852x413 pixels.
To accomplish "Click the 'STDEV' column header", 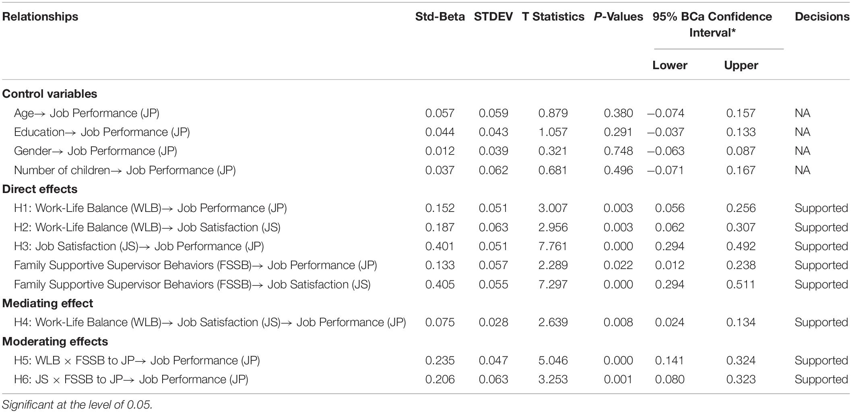I will click(x=493, y=17).
